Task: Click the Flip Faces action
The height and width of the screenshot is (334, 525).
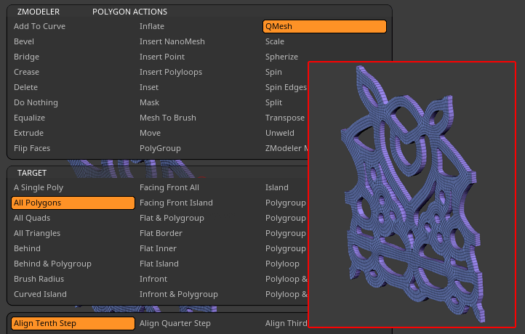Action: click(32, 148)
